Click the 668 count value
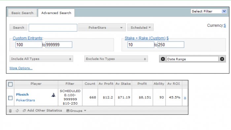 pos(93,97)
